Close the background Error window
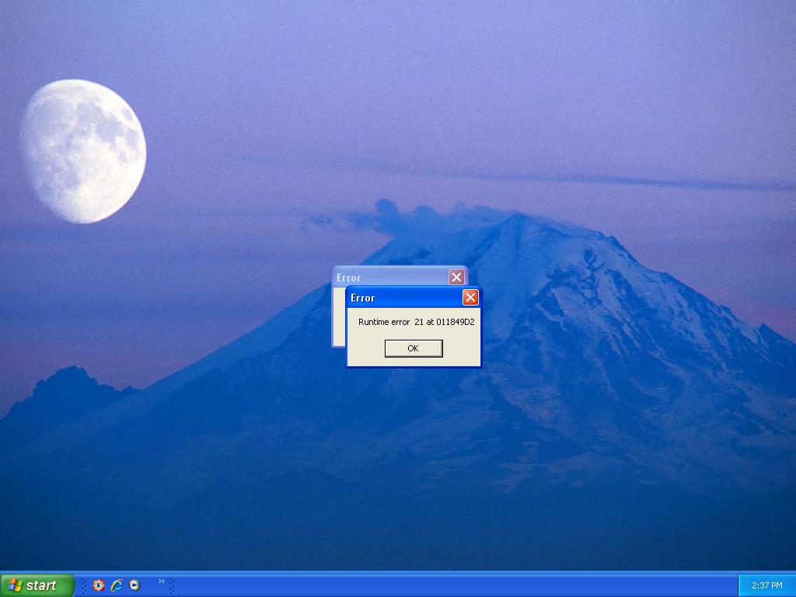The height and width of the screenshot is (597, 796). click(x=456, y=278)
